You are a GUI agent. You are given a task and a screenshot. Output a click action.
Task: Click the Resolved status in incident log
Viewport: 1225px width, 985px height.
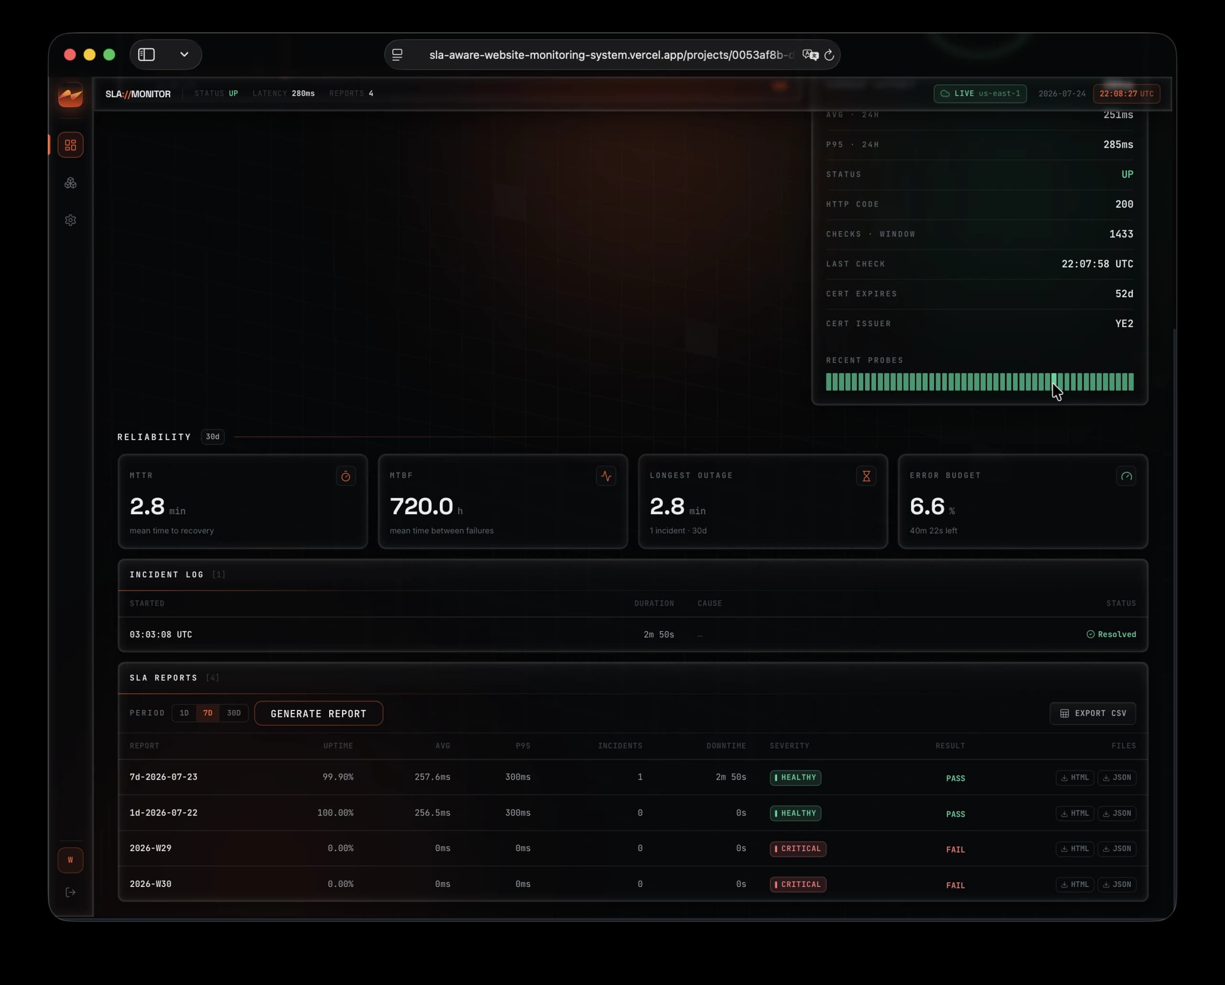1111,634
